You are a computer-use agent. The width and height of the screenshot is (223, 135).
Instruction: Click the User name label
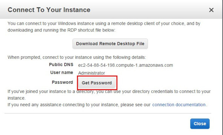pos(62,72)
